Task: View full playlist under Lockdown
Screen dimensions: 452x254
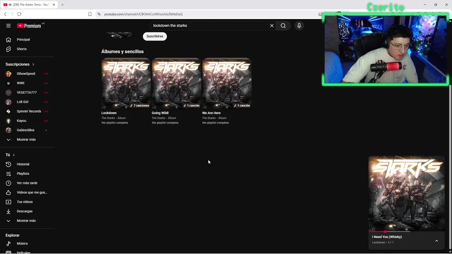Action: point(115,123)
